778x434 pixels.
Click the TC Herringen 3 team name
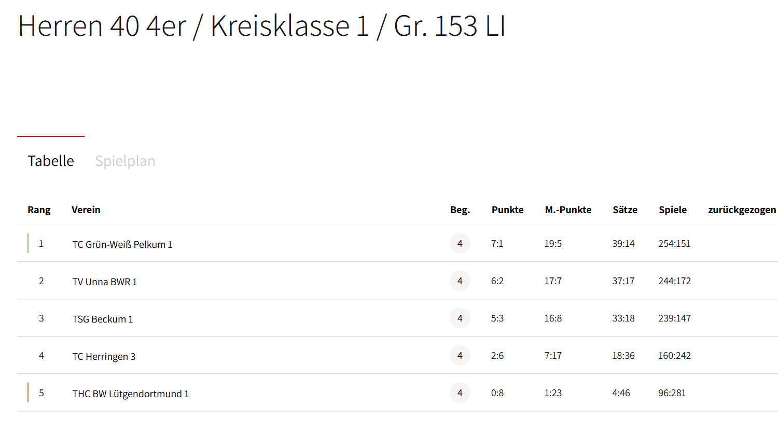104,356
